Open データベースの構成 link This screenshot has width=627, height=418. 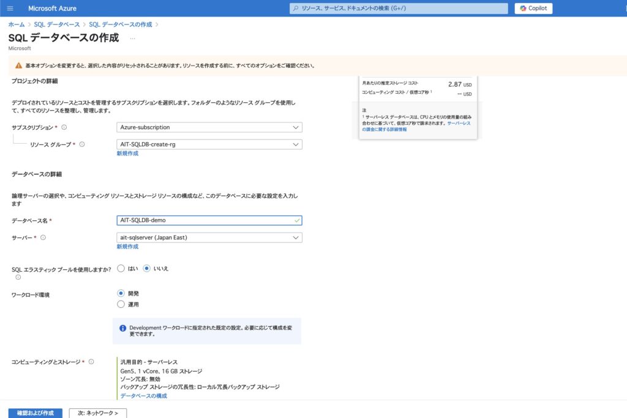click(x=143, y=395)
